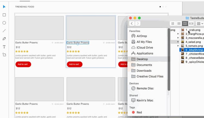Select the Rectangle tool
Screen dimensions: 204x118
coord(4,15)
